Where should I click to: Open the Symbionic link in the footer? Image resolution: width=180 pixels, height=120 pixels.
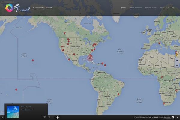[x=167, y=117]
